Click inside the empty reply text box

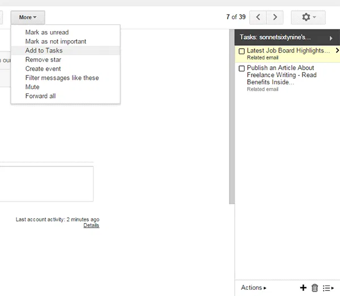[x=45, y=183]
